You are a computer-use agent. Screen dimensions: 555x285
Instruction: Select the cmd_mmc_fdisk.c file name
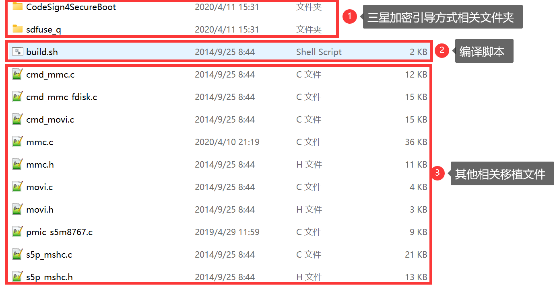point(61,97)
